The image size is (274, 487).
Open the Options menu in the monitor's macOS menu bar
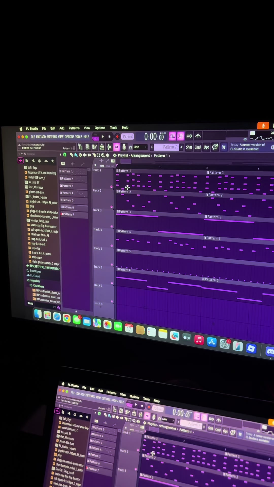100,128
